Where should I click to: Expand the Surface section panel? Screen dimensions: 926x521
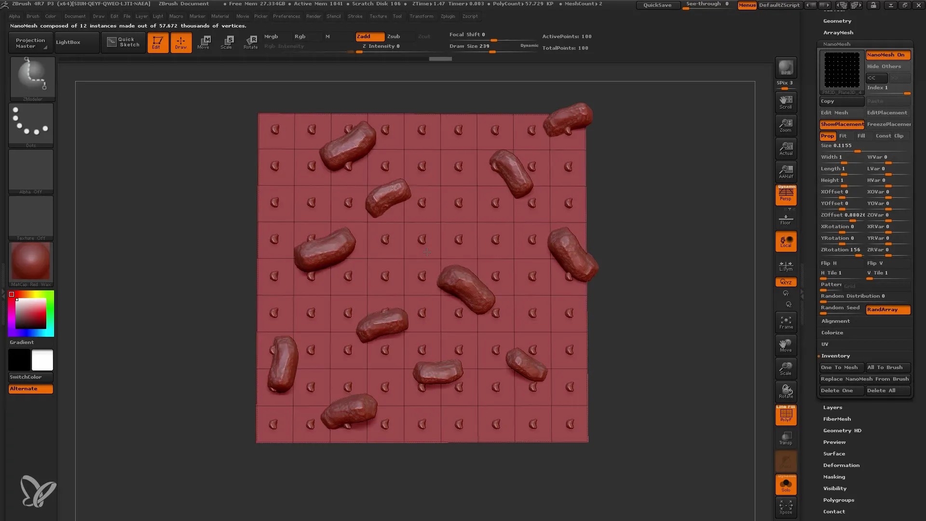tap(834, 453)
